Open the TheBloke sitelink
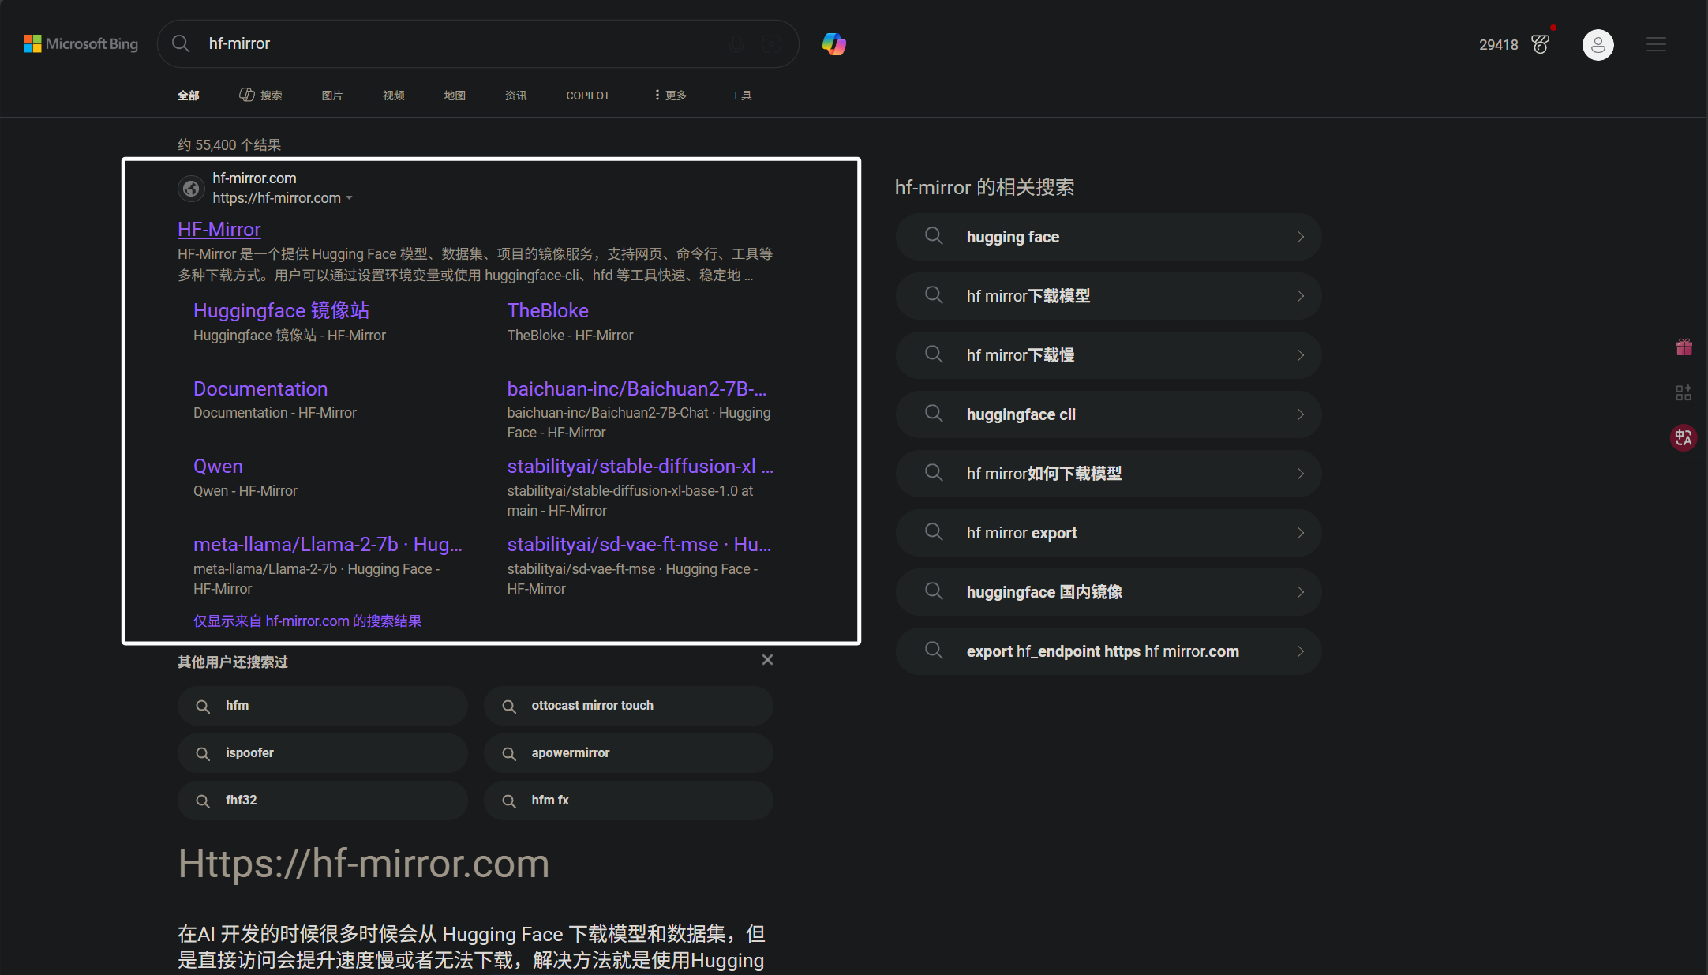Image resolution: width=1708 pixels, height=975 pixels. (548, 310)
